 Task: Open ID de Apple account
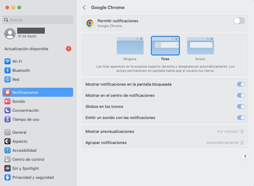[x=38, y=34]
